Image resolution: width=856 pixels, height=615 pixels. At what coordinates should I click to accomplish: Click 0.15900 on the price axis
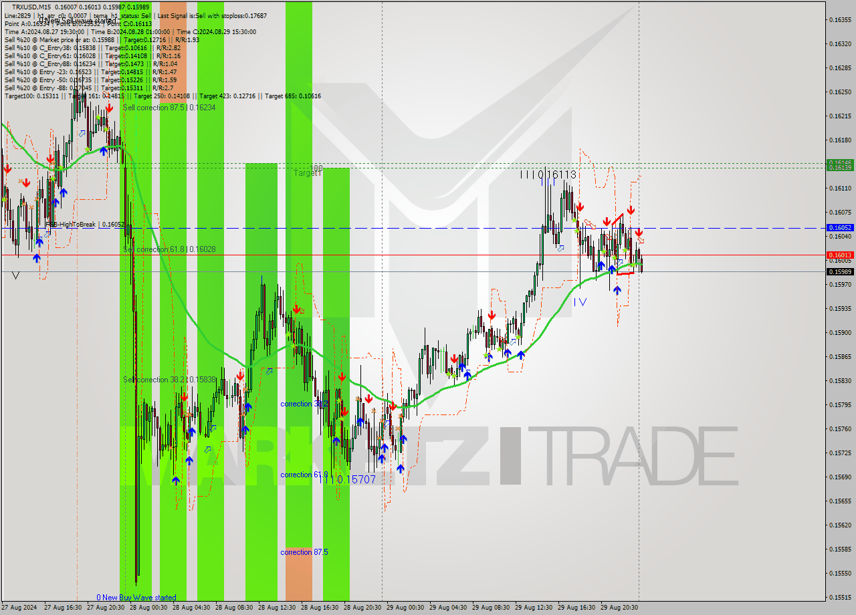(840, 332)
